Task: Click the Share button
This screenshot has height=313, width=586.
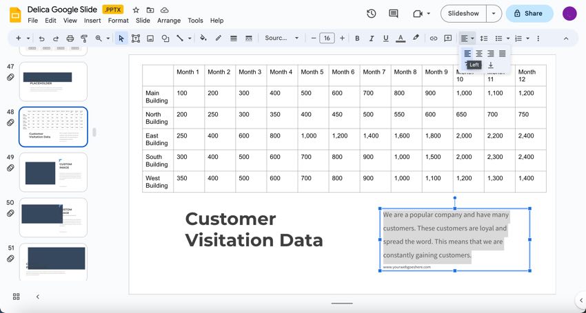Action: click(x=529, y=14)
